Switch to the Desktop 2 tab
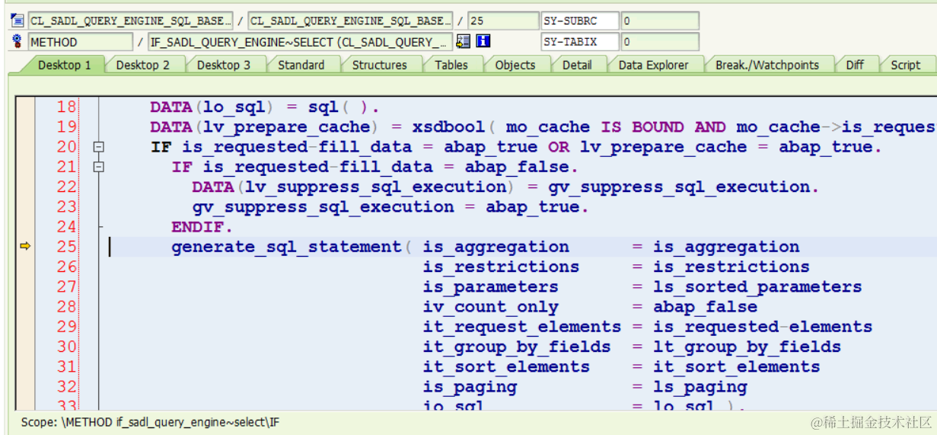937x435 pixels. click(x=143, y=65)
